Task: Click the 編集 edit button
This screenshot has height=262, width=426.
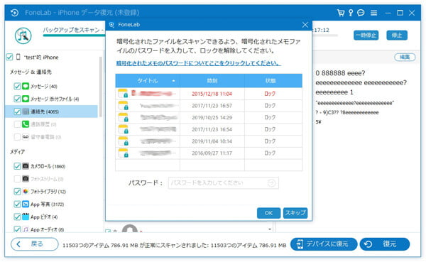Action: [405, 57]
